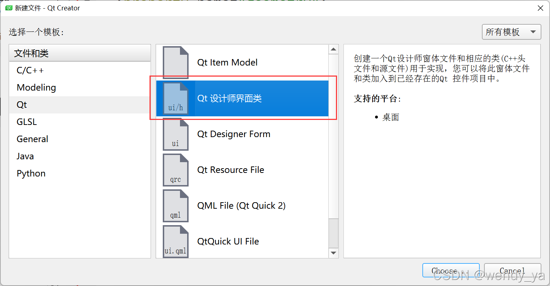Select Modeling category
The height and width of the screenshot is (286, 550).
[x=80, y=87]
